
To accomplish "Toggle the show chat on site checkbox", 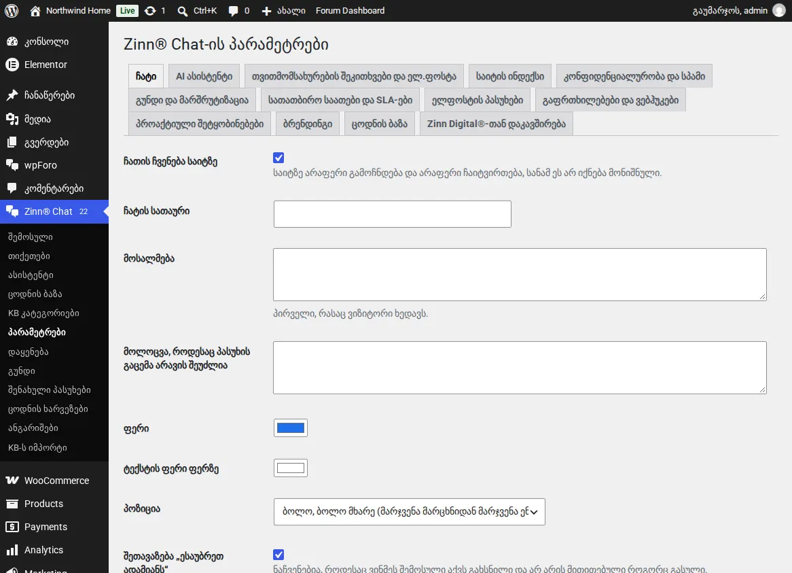I will click(x=278, y=158).
